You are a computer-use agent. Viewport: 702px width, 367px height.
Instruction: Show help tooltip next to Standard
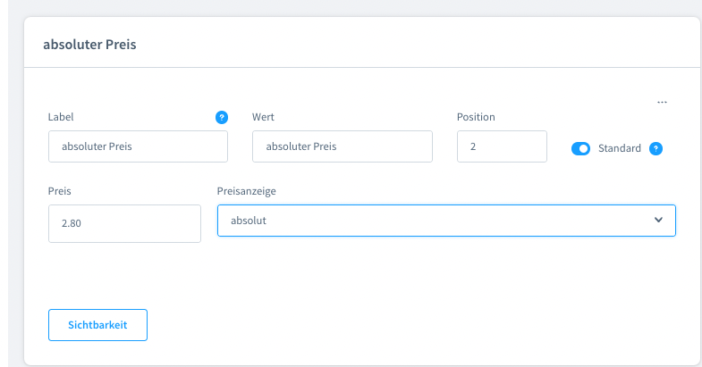(x=655, y=148)
